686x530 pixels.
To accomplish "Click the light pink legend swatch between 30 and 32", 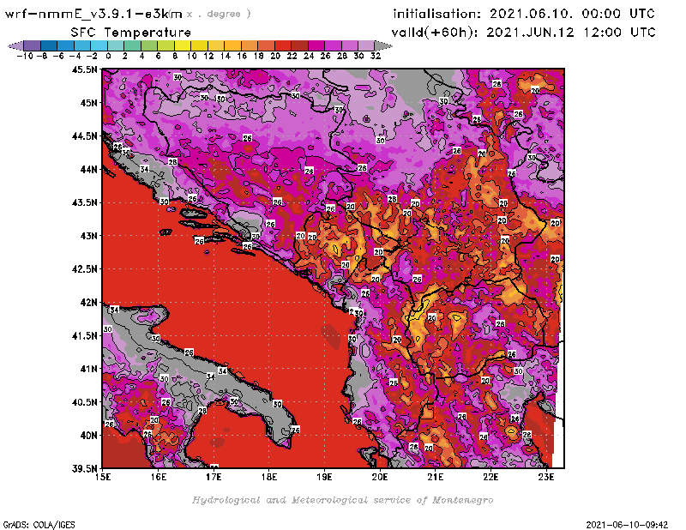I will (366, 45).
